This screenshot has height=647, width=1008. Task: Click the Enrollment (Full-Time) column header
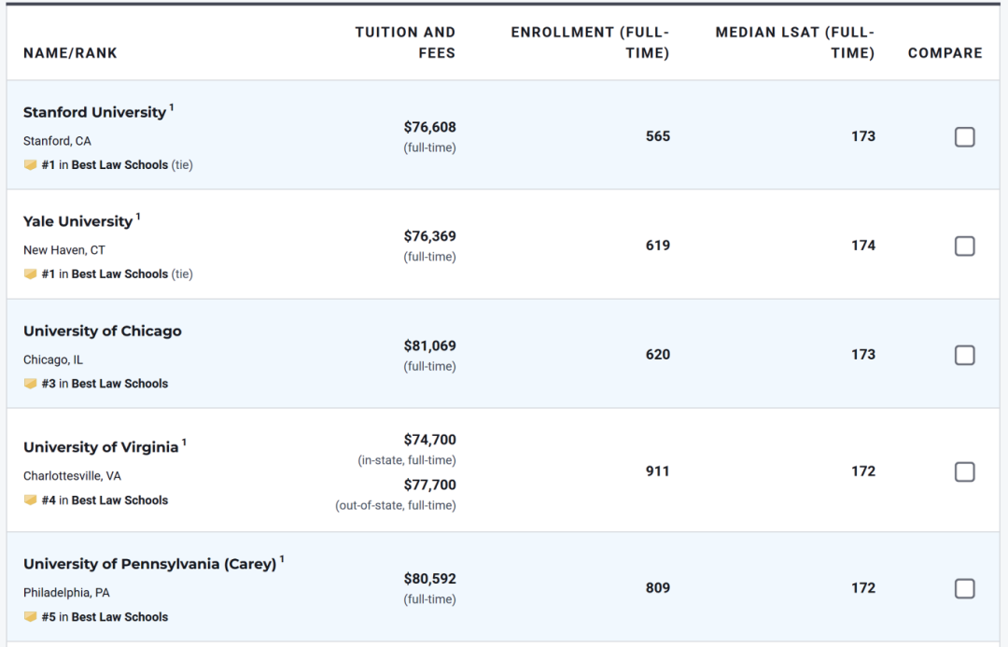tap(590, 43)
